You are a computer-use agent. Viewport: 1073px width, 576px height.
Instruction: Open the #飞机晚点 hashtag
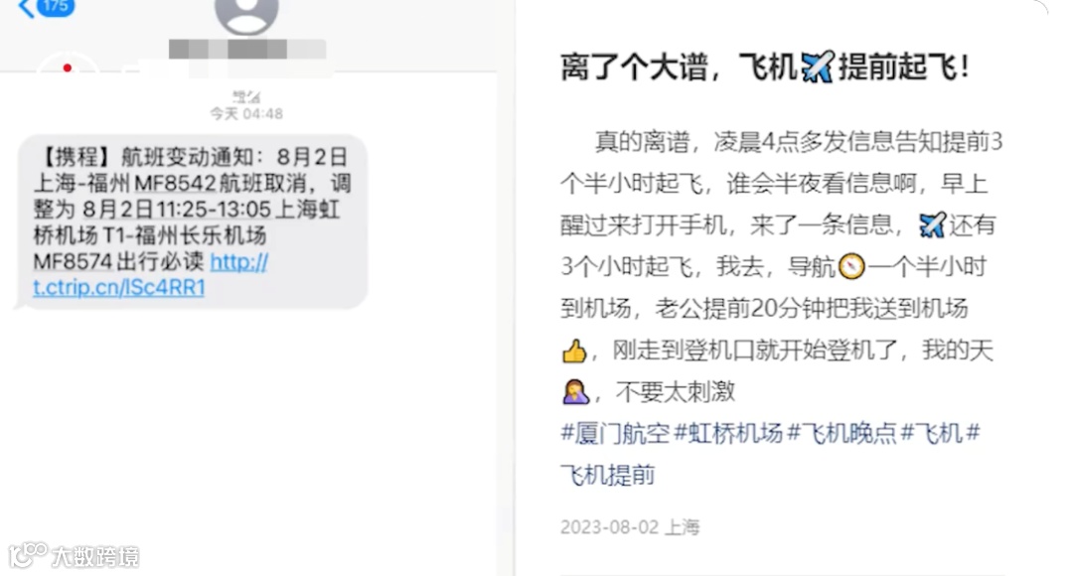tap(842, 433)
